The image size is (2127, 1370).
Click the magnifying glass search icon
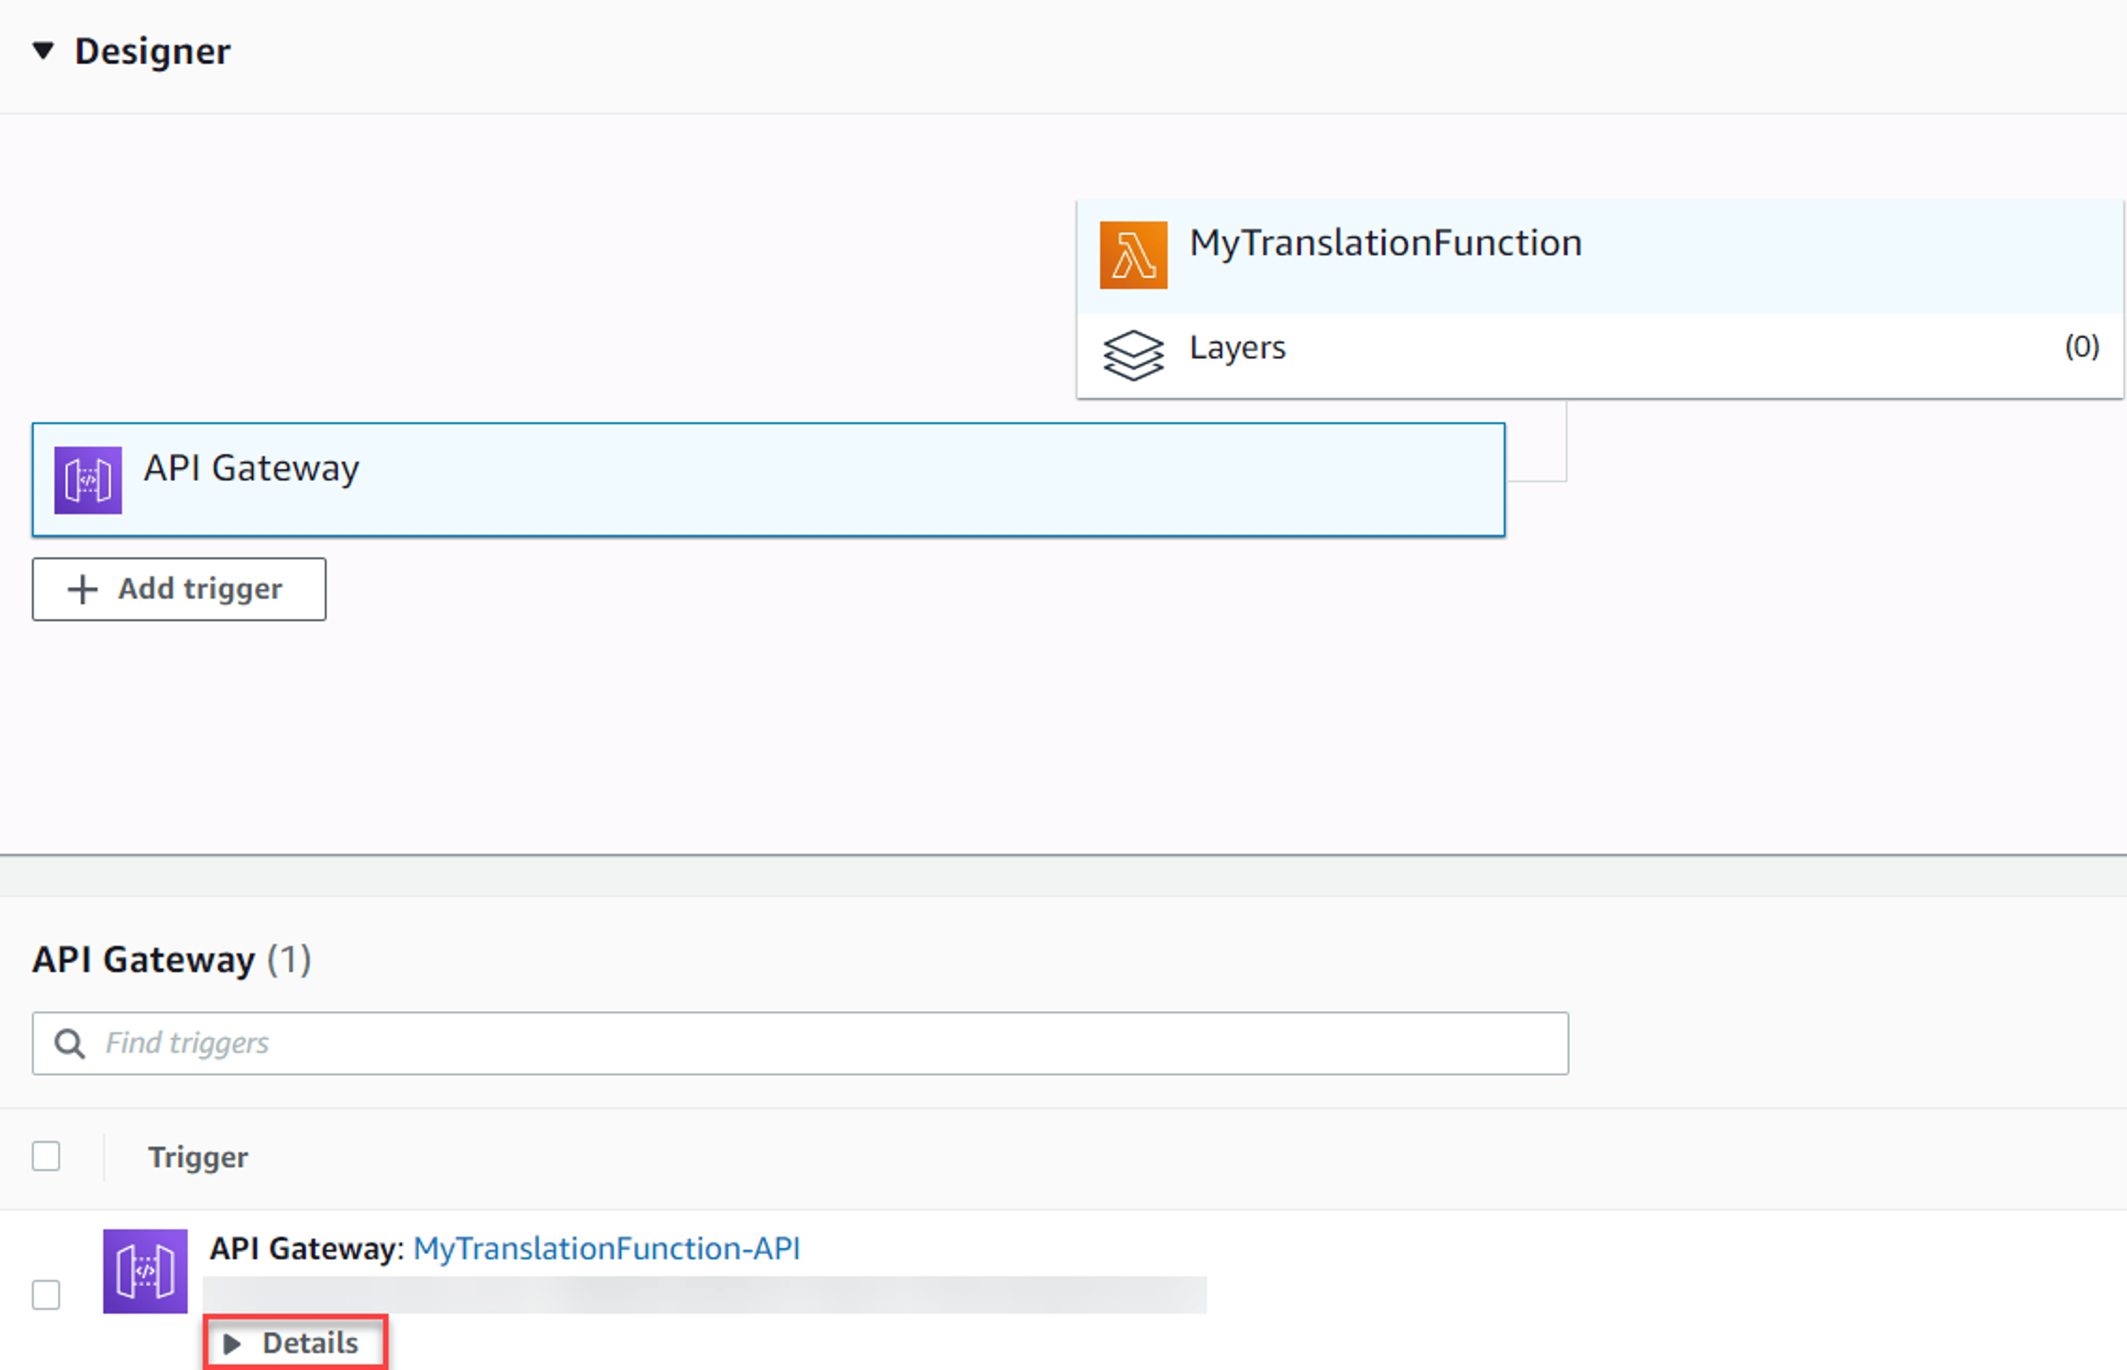(69, 1043)
